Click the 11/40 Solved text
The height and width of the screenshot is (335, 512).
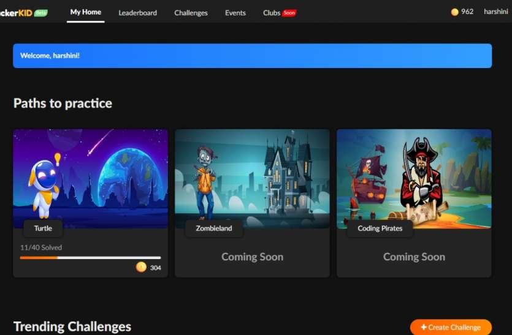tap(41, 247)
